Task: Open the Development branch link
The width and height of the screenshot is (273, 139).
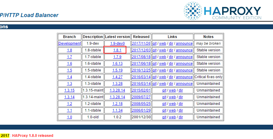Action: click(x=69, y=43)
